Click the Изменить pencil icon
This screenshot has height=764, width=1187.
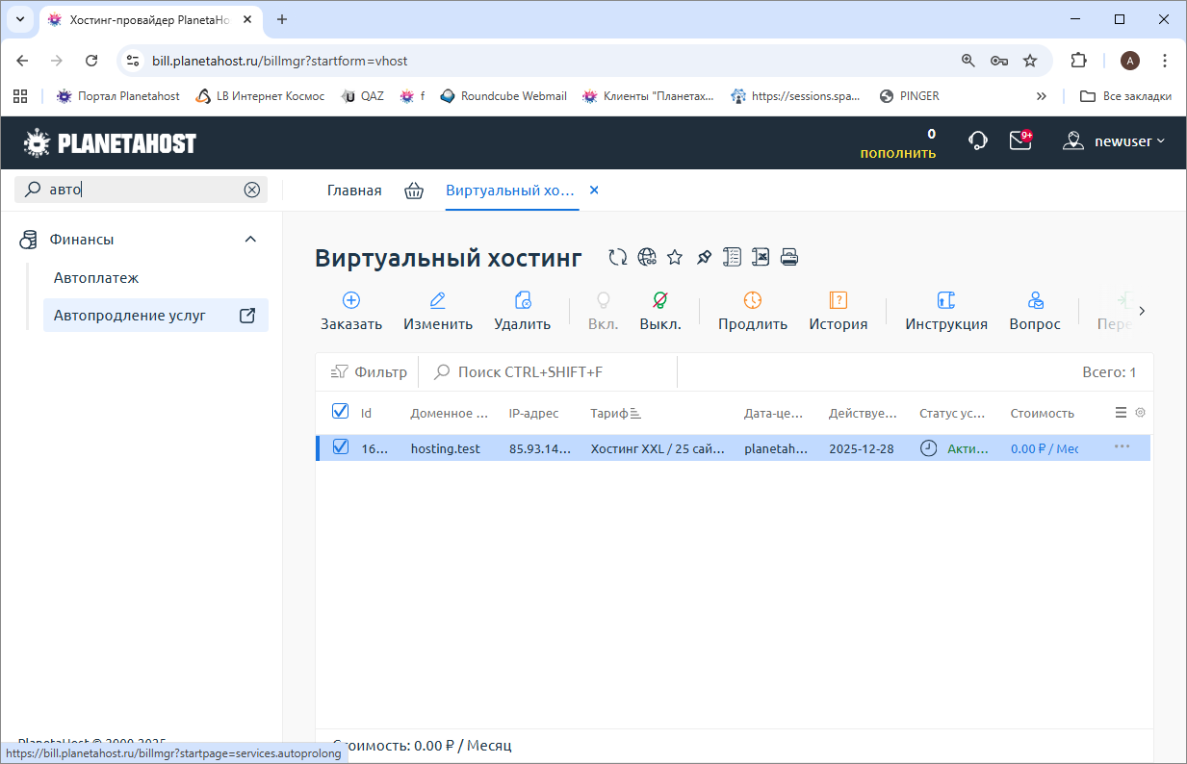coord(438,300)
